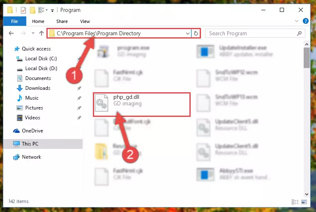Expand the ribbon with the chevron

tap(296, 21)
